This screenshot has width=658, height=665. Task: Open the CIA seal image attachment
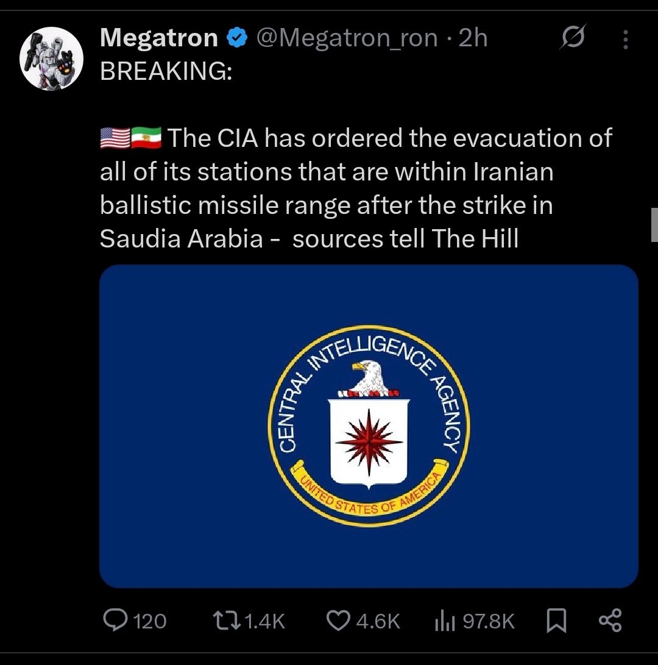pos(368,425)
